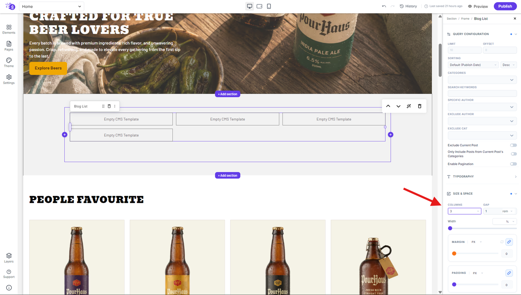Click the linked margin values icon
Viewport: 521px width, 295px height.
[509, 242]
